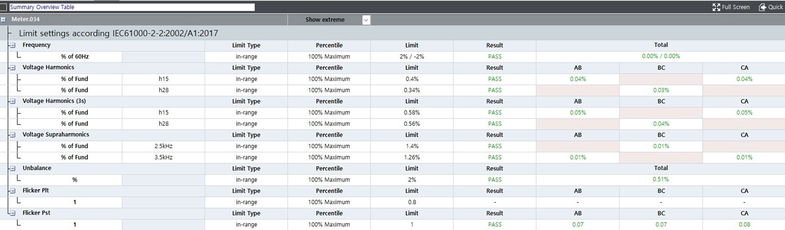This screenshot has height=230, width=785.
Task: Click the Full Screen label
Action: pos(735,7)
